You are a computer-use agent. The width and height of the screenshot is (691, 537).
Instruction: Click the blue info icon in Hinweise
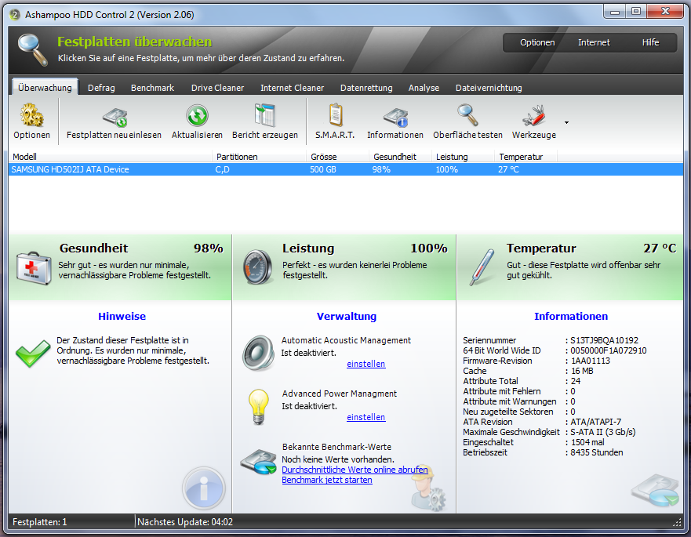click(x=204, y=488)
